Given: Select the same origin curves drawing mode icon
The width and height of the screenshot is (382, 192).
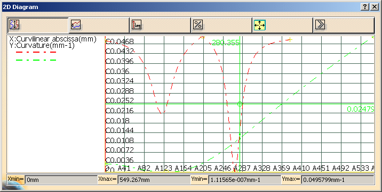Looking at the screenshot, I should coord(76,25).
